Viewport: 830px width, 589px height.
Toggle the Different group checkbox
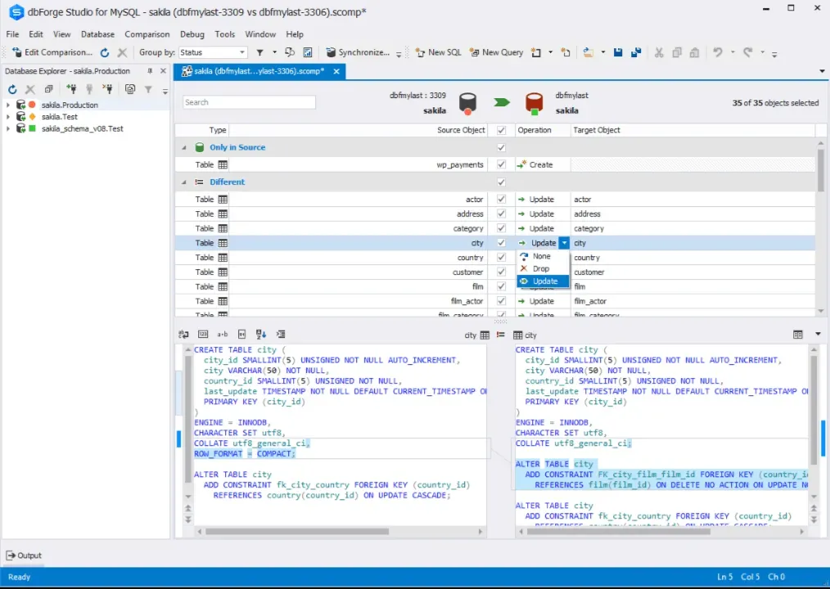(x=501, y=182)
